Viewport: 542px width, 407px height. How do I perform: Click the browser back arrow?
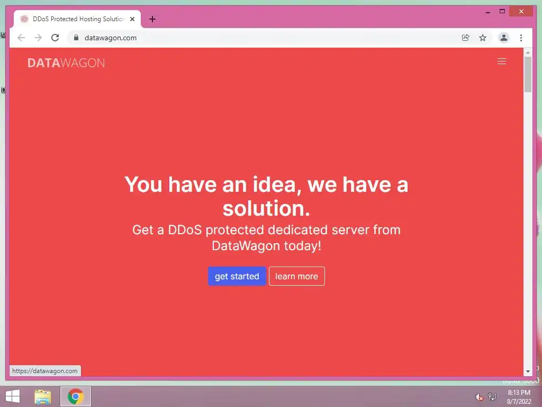(21, 38)
